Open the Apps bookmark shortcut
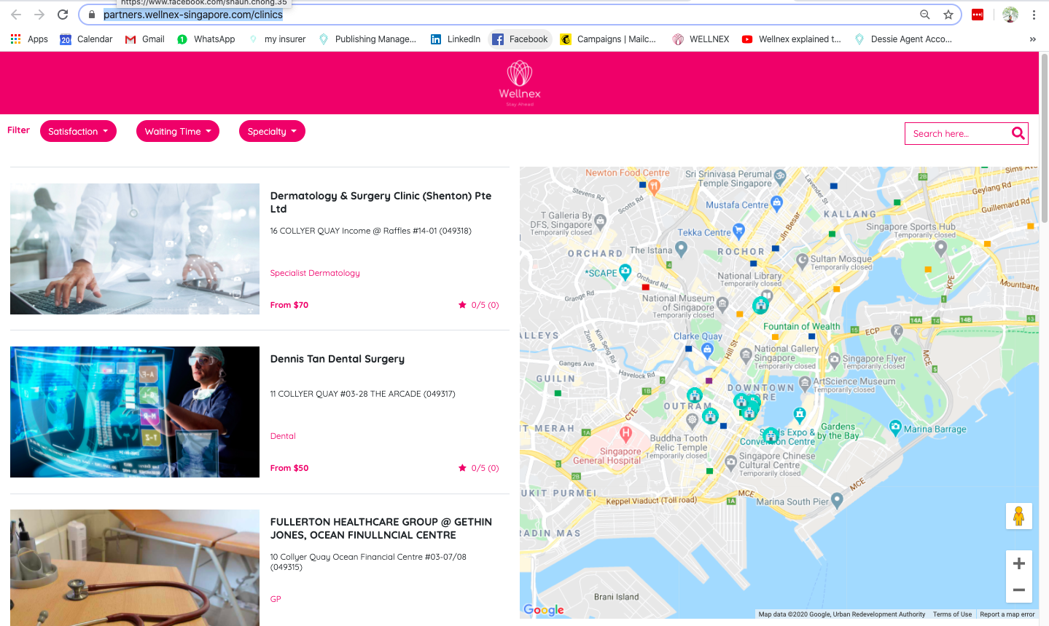Viewport: 1049px width, 626px height. pos(29,39)
